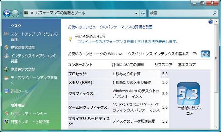The width and height of the screenshot is (221, 132).
Task: Click the heading お使いのコンピュータのパフォーマンスの評価と改善
Action: click(110, 27)
